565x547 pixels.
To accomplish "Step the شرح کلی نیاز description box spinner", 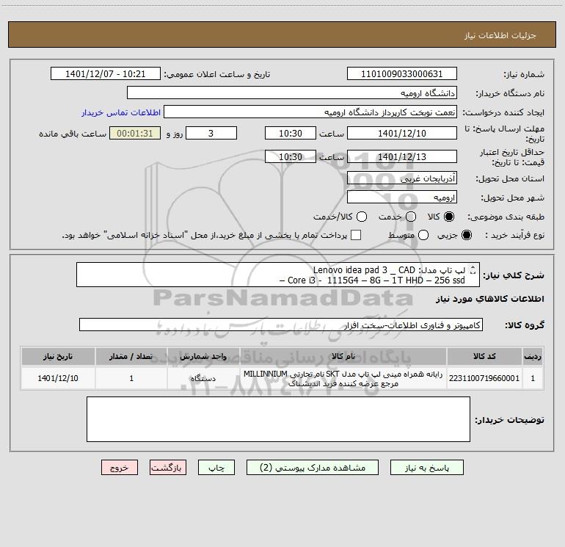I will (473, 269).
